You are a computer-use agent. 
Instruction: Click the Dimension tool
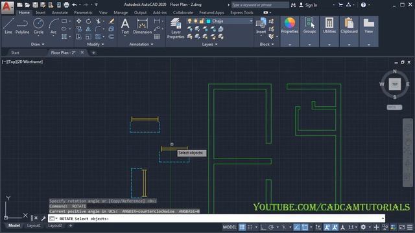click(x=143, y=26)
